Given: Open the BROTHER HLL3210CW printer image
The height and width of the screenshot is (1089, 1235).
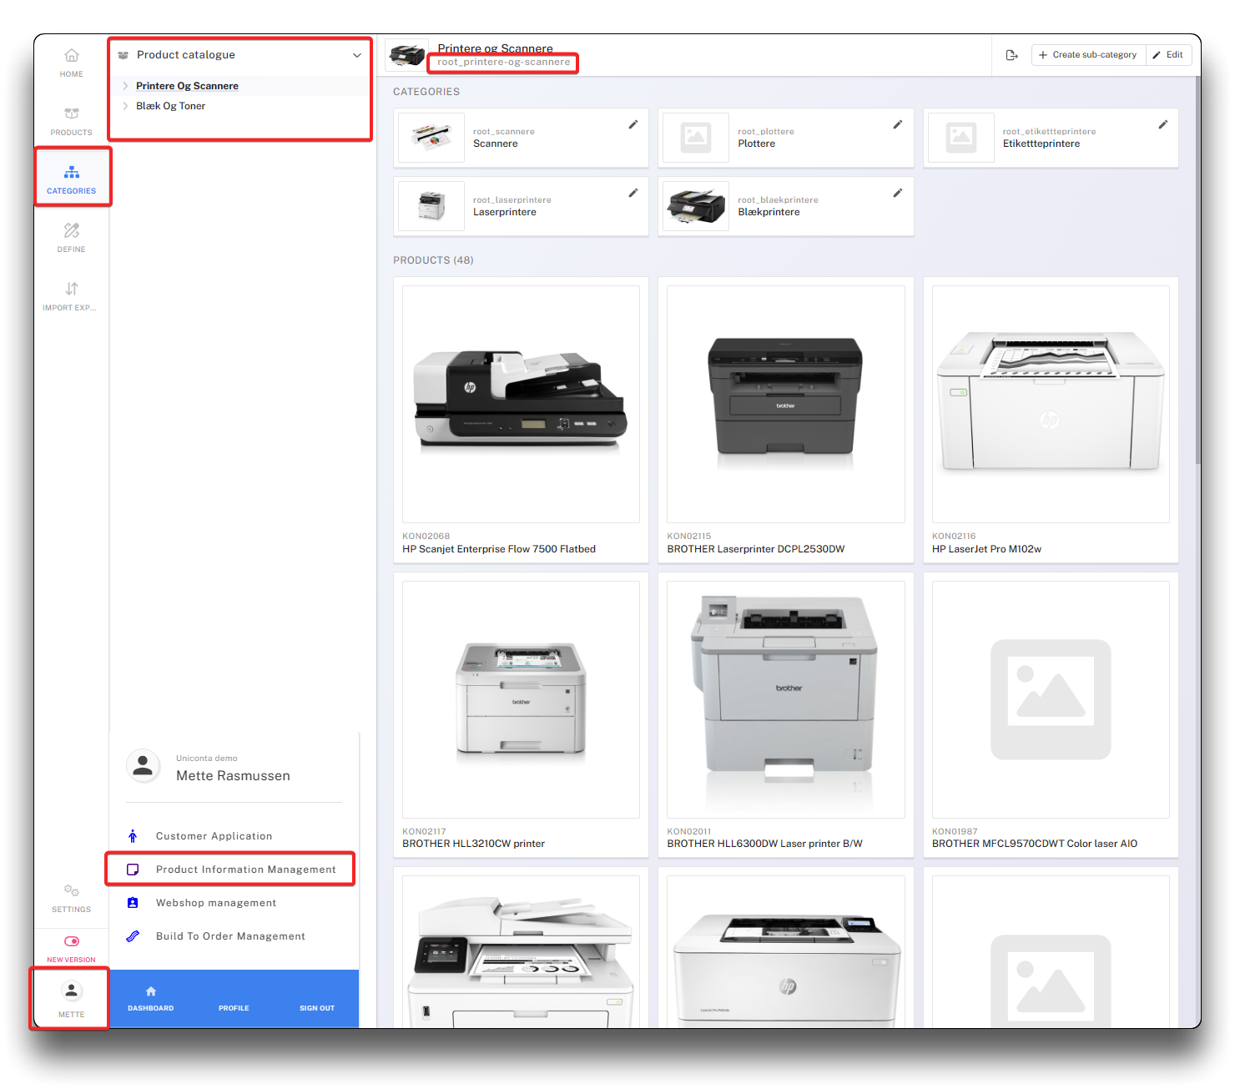Looking at the screenshot, I should [521, 699].
